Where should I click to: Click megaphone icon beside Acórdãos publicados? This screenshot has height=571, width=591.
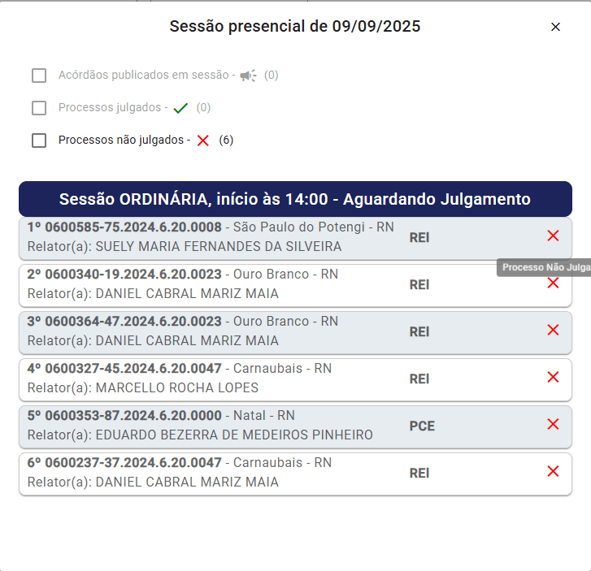pos(248,76)
